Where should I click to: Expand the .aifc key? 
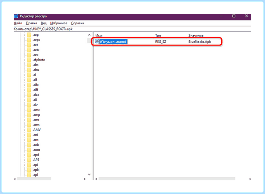[24, 85]
